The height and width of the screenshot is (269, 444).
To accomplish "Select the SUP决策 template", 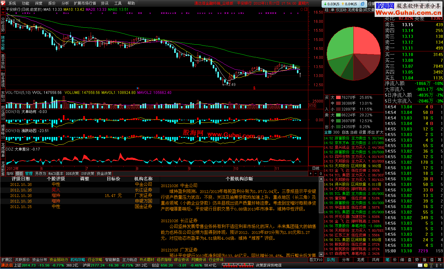I will 88,174.
